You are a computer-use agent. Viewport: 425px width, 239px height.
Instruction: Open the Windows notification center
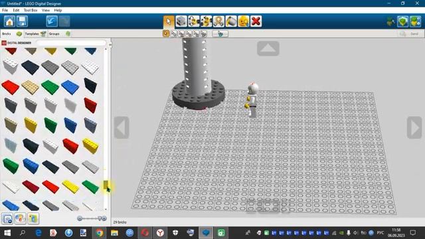(x=413, y=233)
